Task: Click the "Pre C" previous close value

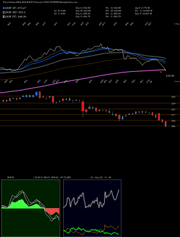Action: [113, 17]
